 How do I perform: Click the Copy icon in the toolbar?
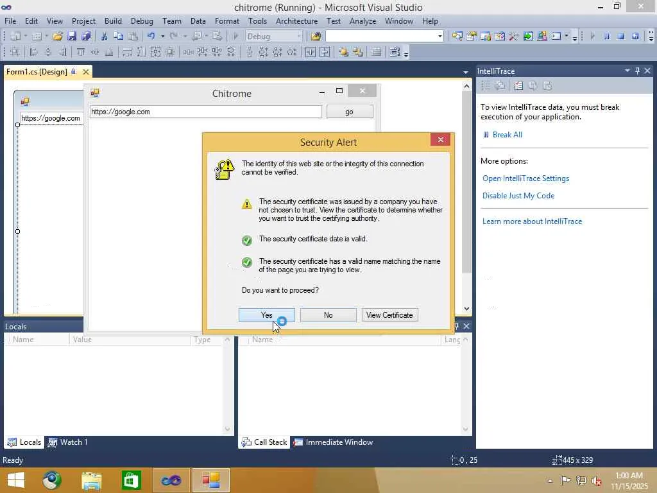point(119,37)
